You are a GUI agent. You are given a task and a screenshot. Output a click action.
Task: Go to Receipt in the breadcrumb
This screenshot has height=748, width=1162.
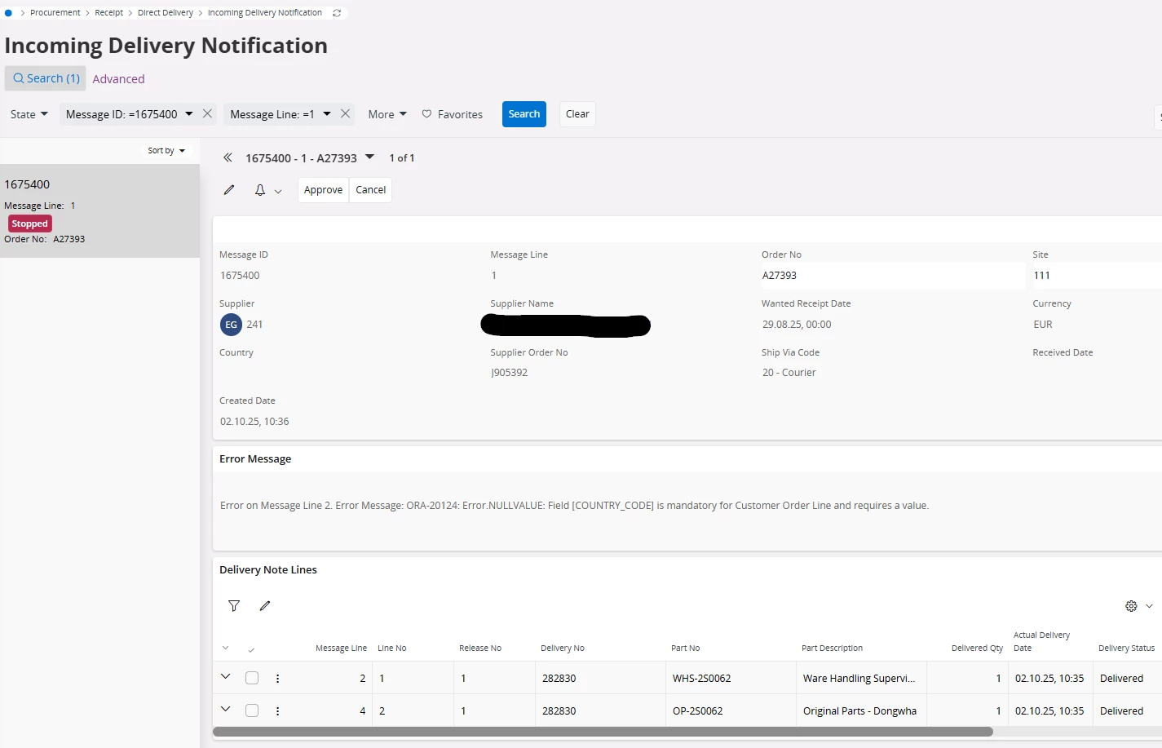pyautogui.click(x=109, y=13)
